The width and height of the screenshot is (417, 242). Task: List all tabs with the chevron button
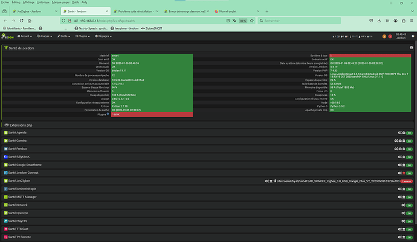coord(412,11)
